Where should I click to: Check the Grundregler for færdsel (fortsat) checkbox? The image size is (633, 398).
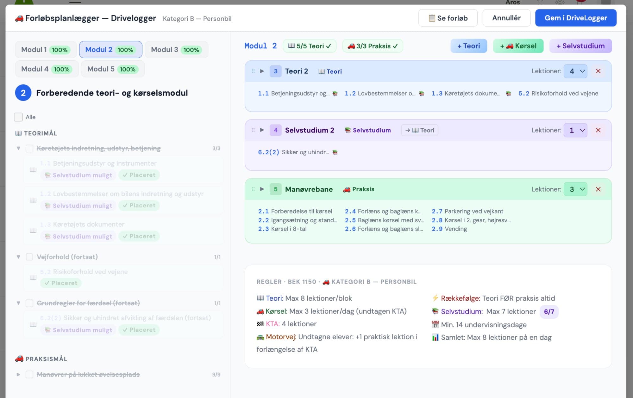(29, 303)
